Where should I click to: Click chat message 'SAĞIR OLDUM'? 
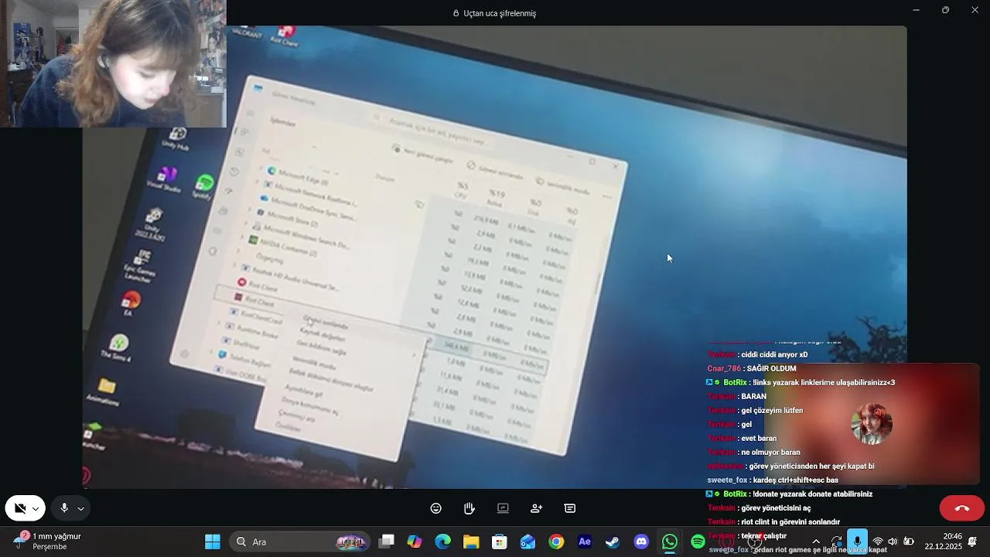click(771, 369)
